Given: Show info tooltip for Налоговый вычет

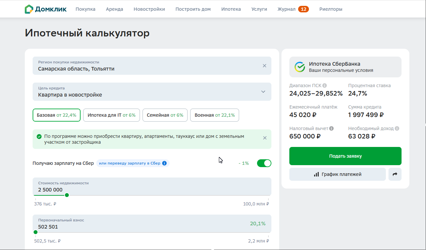Looking at the screenshot, I should (x=331, y=128).
